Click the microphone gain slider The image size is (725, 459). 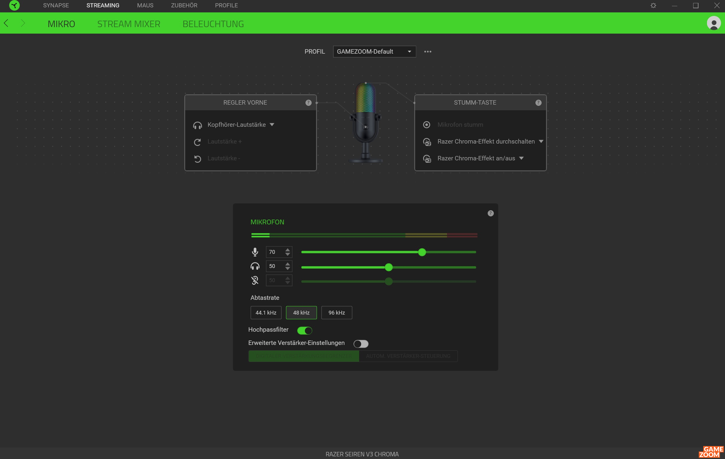tap(389, 252)
